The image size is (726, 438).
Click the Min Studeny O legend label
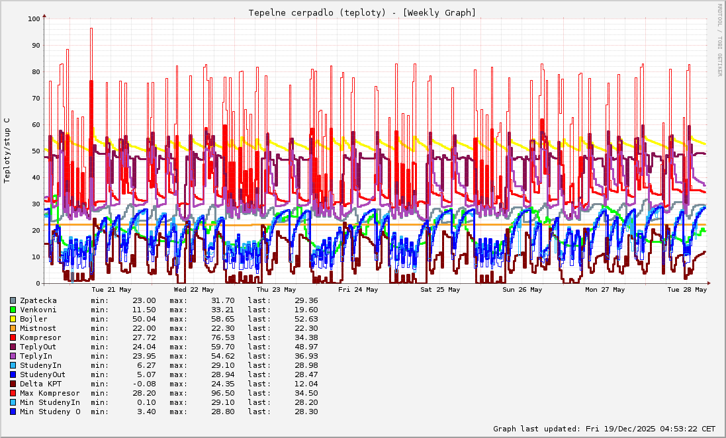[50, 412]
